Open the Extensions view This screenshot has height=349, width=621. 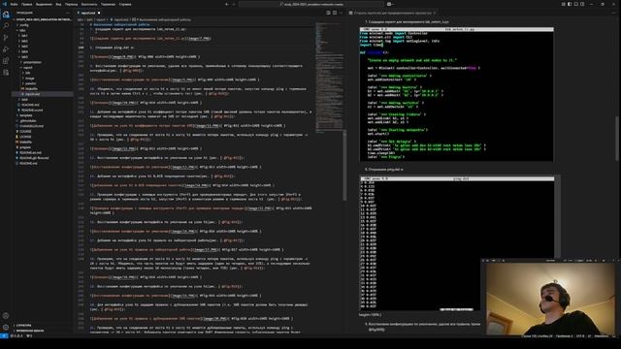[x=6, y=61]
